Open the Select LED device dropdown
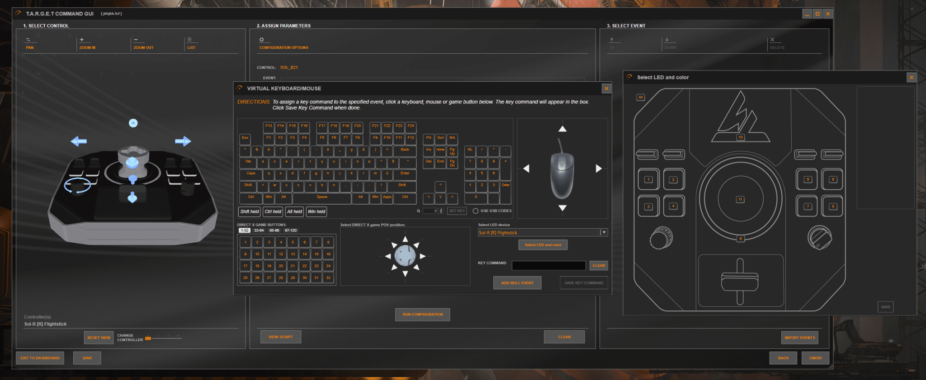 [604, 233]
